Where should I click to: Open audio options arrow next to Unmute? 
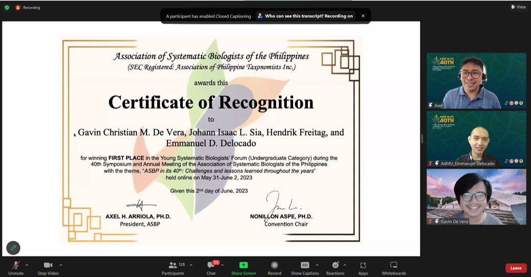click(x=27, y=265)
